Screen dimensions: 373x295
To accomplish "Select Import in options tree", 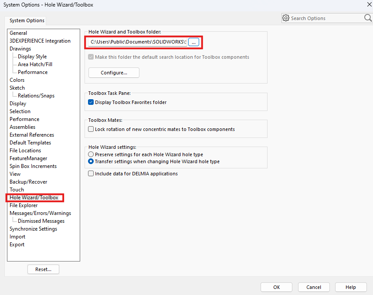I will [x=17, y=237].
